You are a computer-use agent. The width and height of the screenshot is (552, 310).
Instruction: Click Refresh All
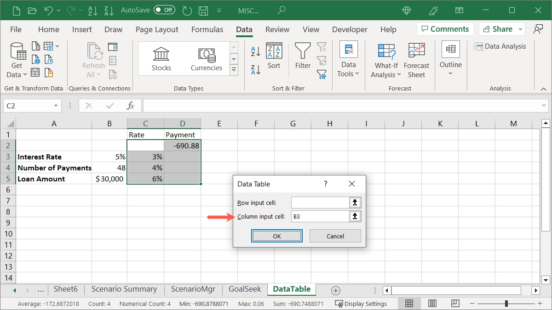point(93,60)
